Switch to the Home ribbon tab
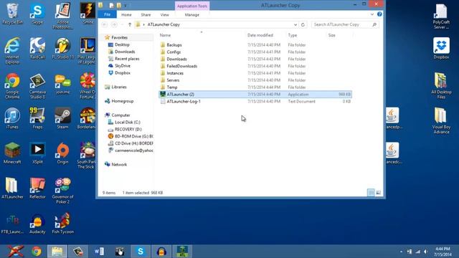 pos(126,14)
